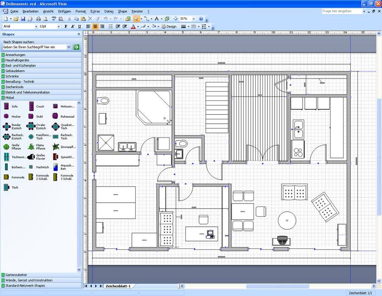This screenshot has height=296, width=382.
Task: Click the green search arrow button
Action: tap(76, 47)
